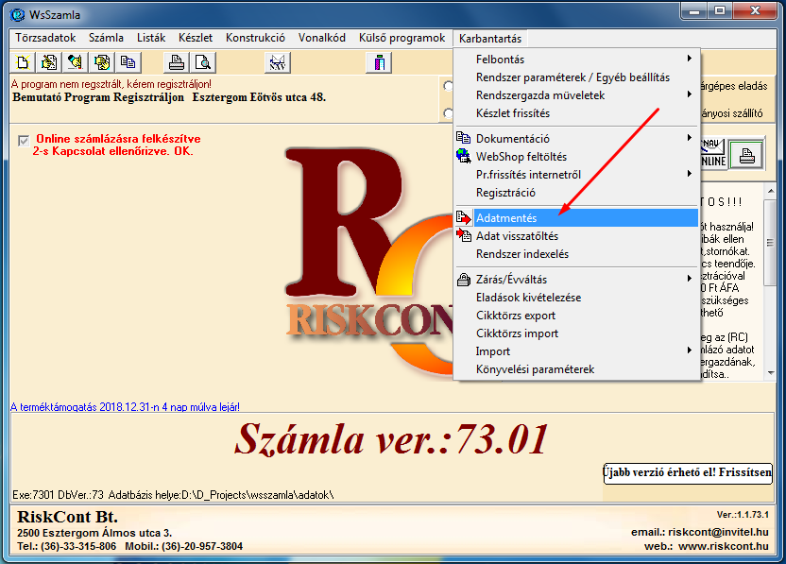Viewport: 786px width, 564px height.
Task: Click the NAV Online button icon
Action: [x=713, y=153]
